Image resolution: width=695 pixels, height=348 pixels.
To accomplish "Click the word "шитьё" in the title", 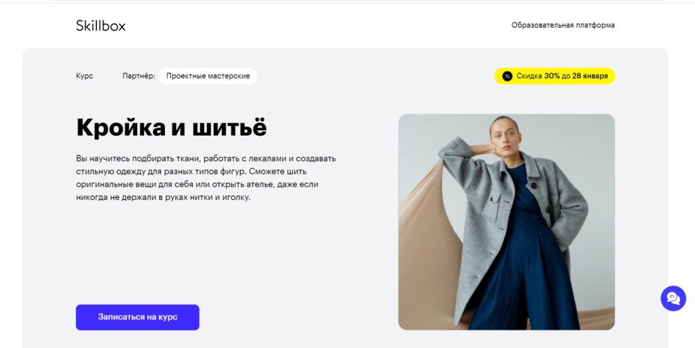I will click(x=229, y=128).
